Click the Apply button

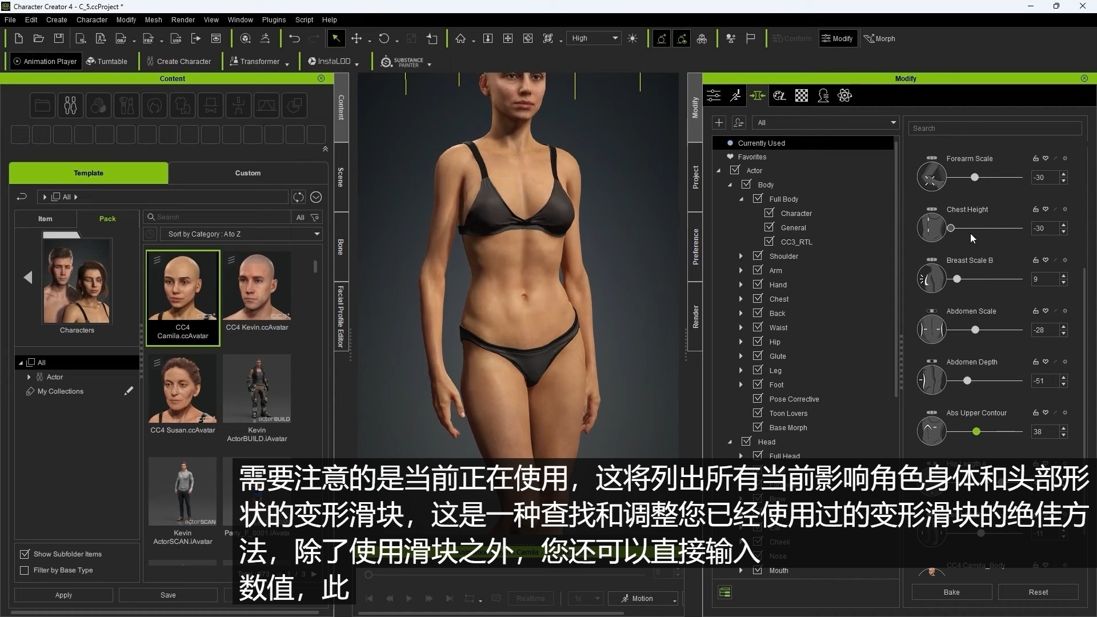[x=63, y=595]
